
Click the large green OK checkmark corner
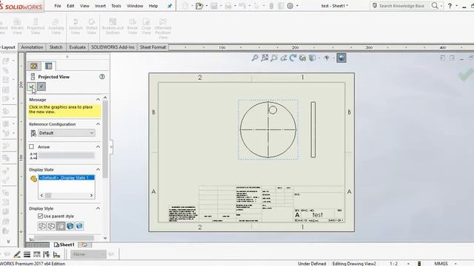(x=466, y=74)
